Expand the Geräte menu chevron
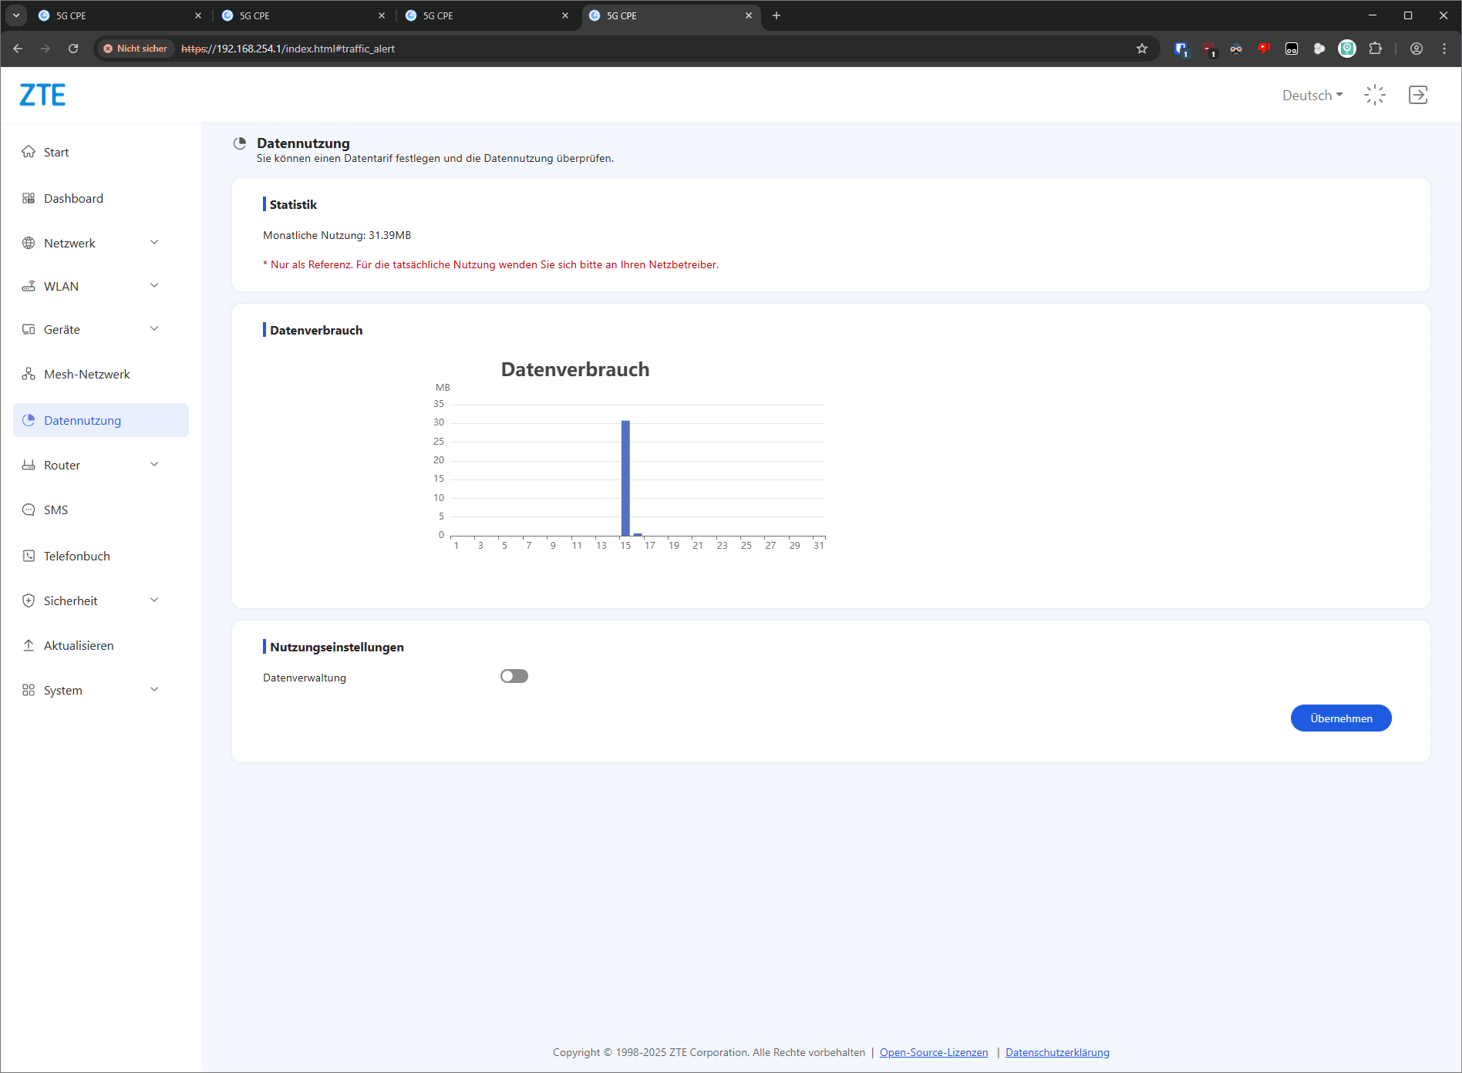The image size is (1462, 1073). 154,328
